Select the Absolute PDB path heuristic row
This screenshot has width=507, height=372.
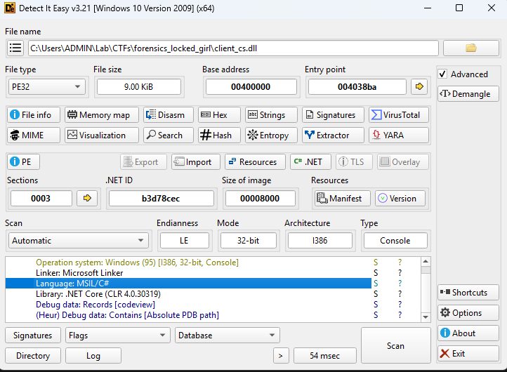(x=188, y=315)
